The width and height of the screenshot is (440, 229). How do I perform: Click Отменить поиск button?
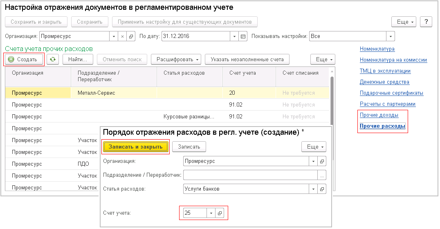point(122,59)
